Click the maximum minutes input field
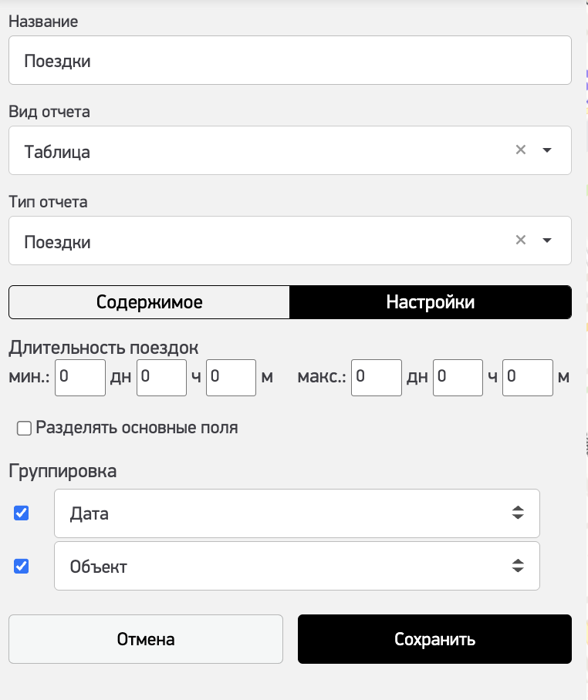This screenshot has width=588, height=700. point(527,378)
